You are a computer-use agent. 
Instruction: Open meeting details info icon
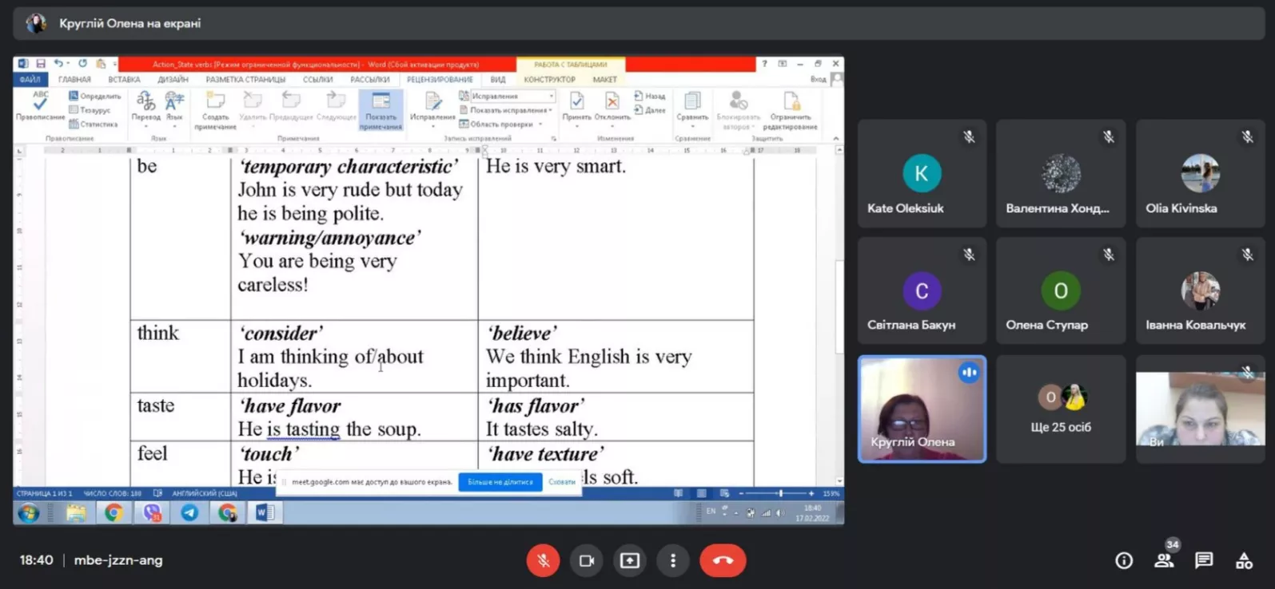(1124, 561)
